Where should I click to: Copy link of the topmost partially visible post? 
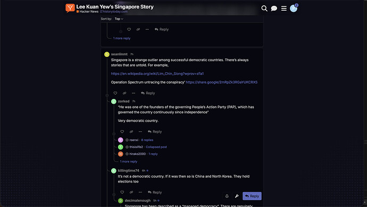138,29
